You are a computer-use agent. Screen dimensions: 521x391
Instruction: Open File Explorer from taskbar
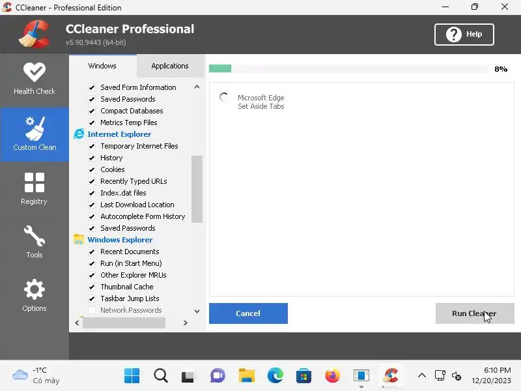coord(247,376)
